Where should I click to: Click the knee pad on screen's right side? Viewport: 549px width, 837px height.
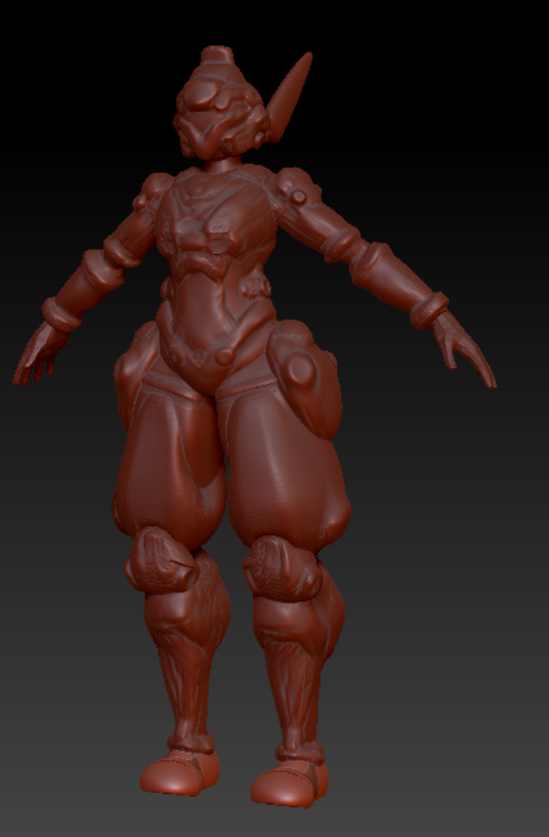click(x=277, y=565)
